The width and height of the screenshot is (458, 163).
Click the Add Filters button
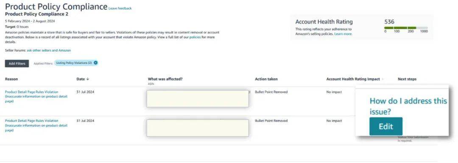coord(17,63)
